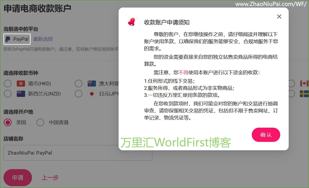The image size is (309, 188).
Task: Select the 港币(HKD) radio button
Action: click(x=8, y=84)
